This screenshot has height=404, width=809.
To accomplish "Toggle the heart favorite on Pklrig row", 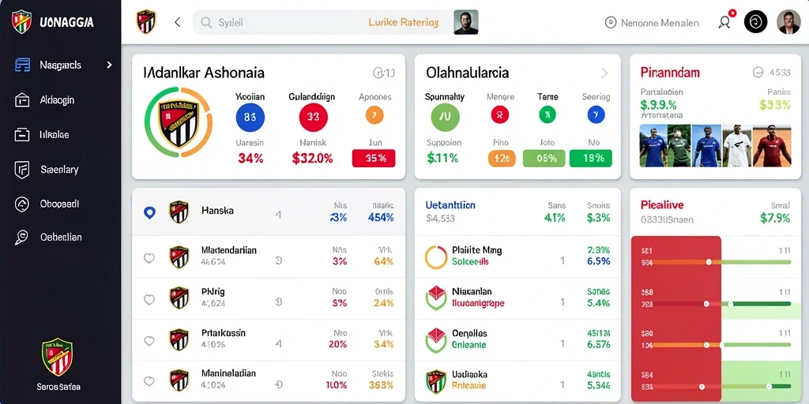I will pos(149,299).
